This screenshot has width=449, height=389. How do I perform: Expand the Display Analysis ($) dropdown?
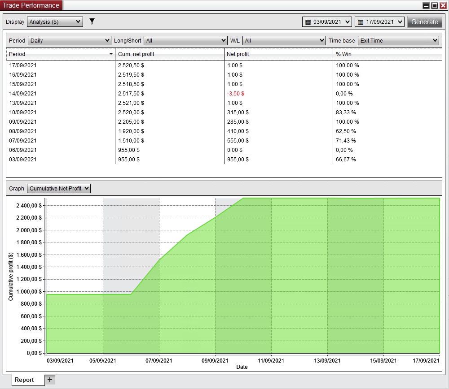click(55, 22)
